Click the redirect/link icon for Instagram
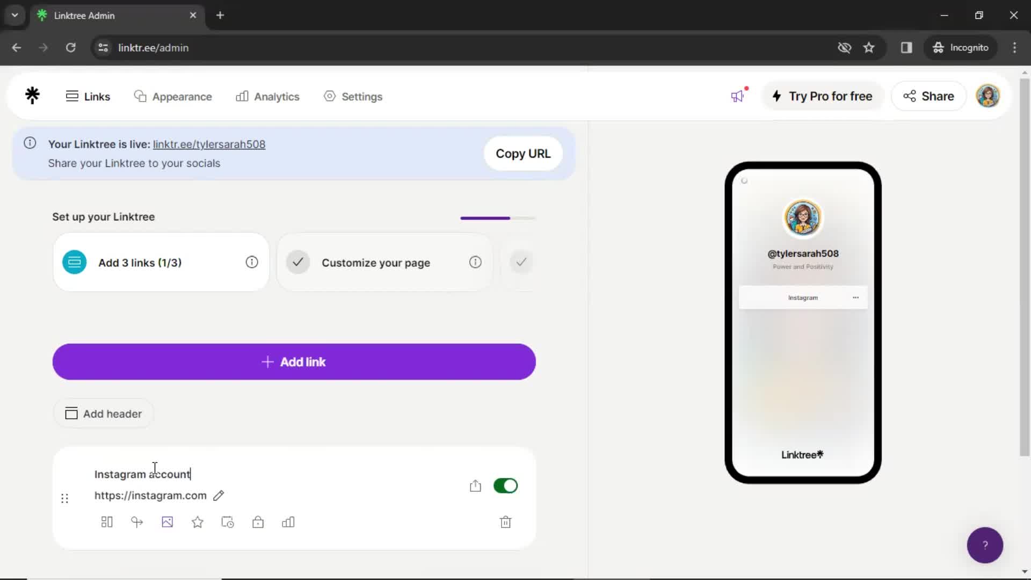 (137, 523)
